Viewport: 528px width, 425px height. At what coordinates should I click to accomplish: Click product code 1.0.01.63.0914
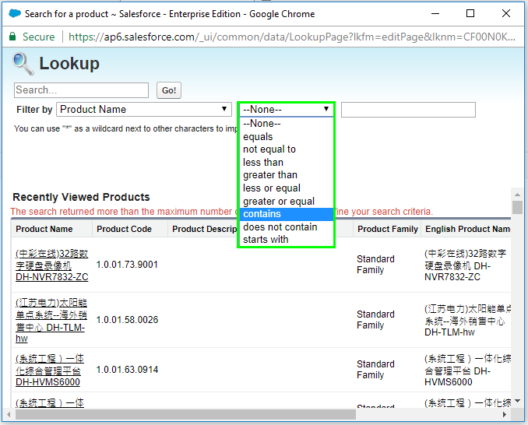click(x=127, y=370)
